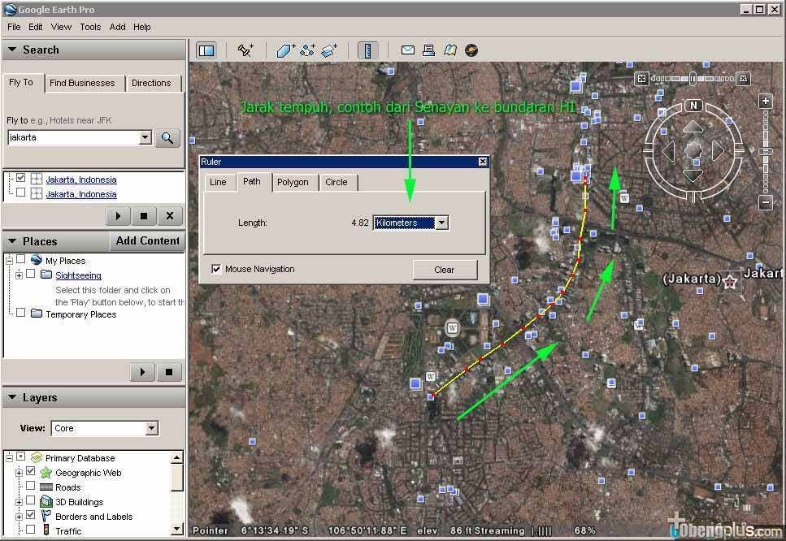
Task: Click the Add Content button
Action: click(x=147, y=241)
